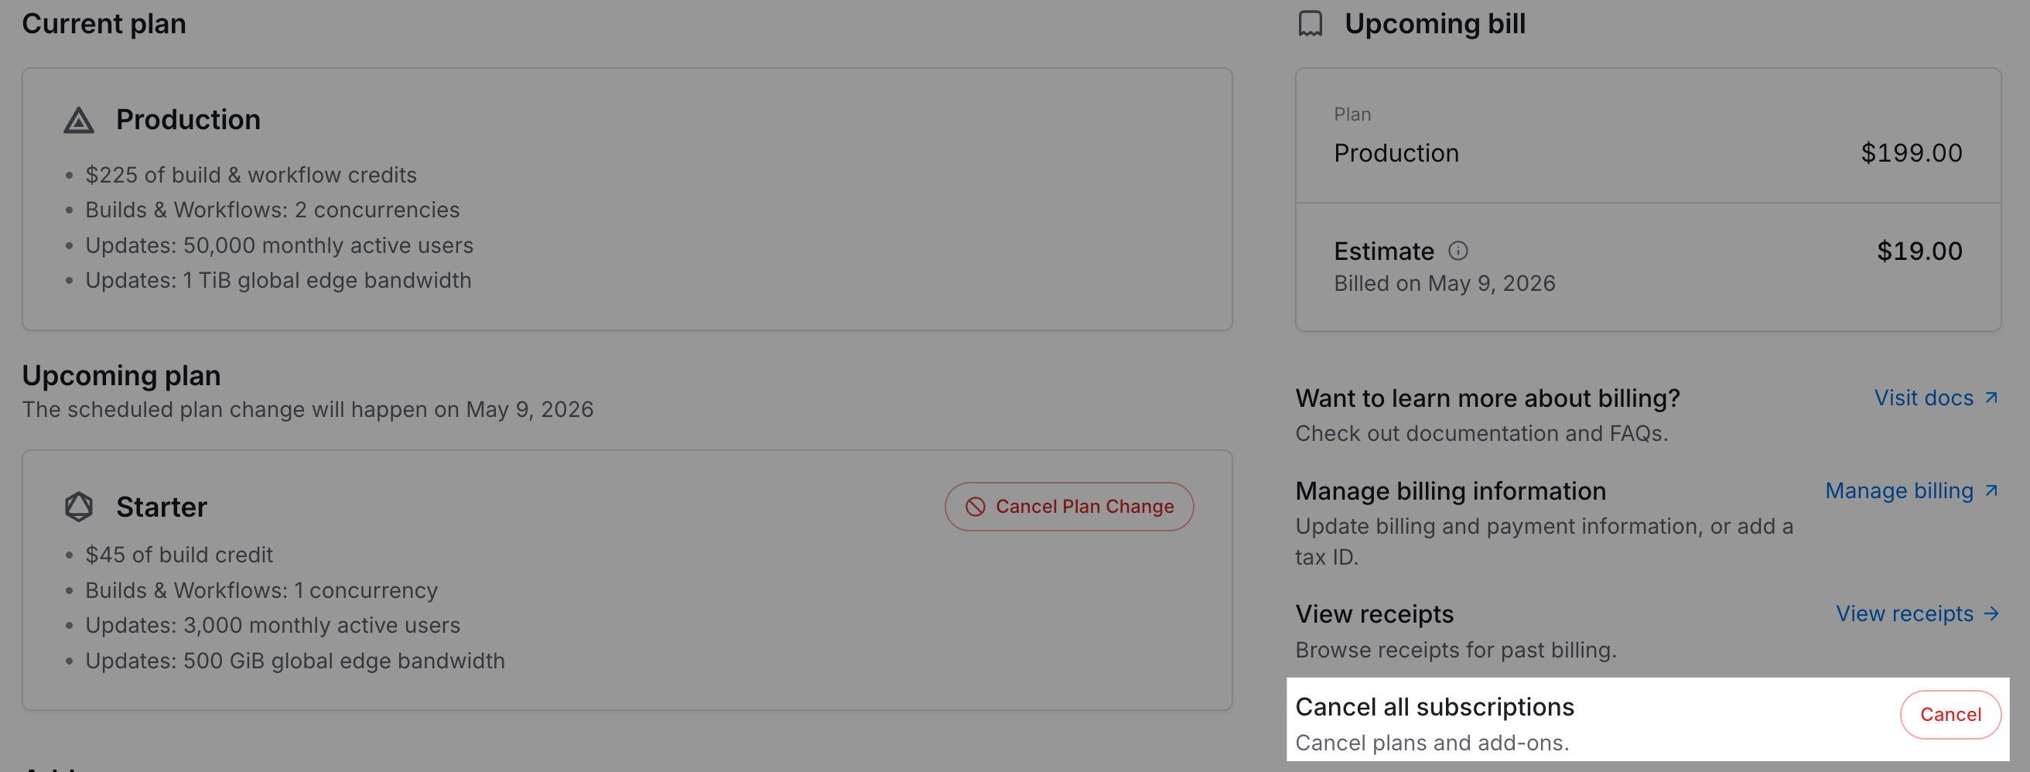Click the Cancel all subscriptions heading
The height and width of the screenshot is (772, 2030).
[x=1434, y=706]
